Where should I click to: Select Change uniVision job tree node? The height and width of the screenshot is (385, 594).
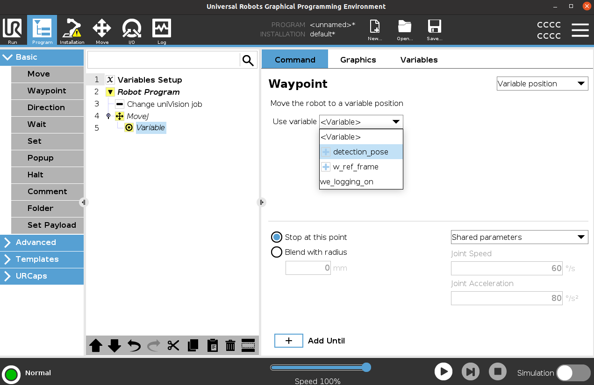[x=165, y=104]
